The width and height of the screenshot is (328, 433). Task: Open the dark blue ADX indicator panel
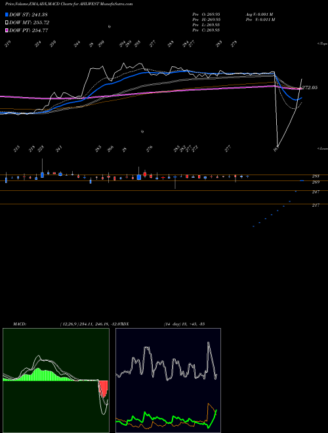168,381
